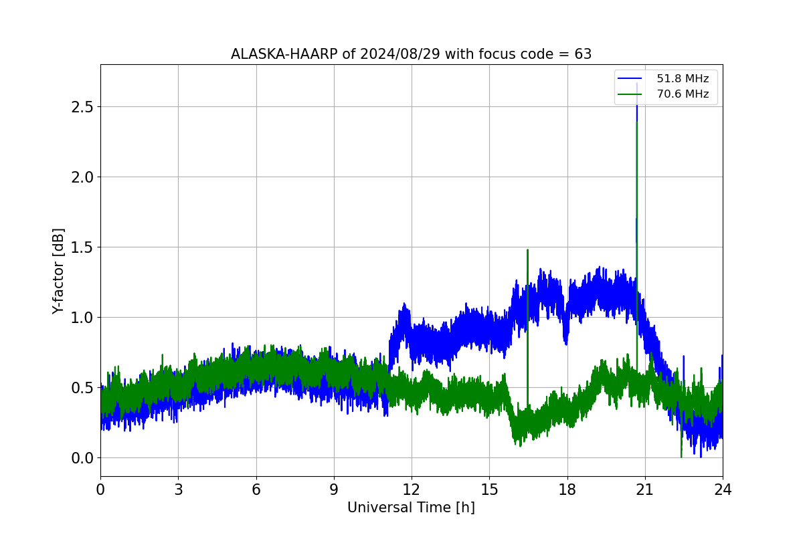Click y-axis tick label 2.0
803x535 pixels.
[x=82, y=177]
